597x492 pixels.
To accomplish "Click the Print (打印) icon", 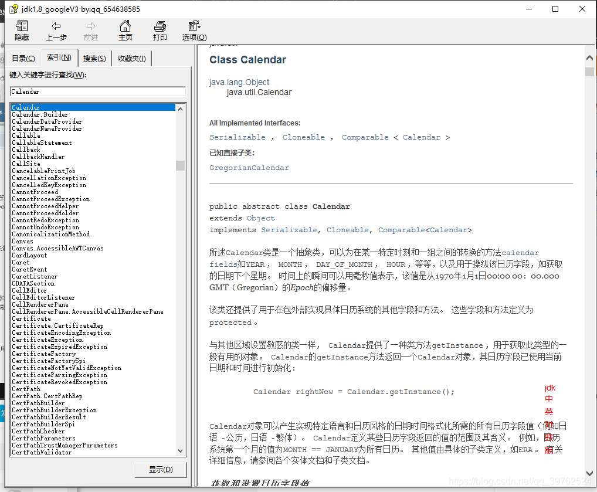I will (x=160, y=26).
